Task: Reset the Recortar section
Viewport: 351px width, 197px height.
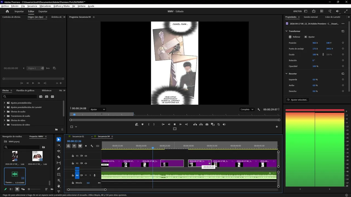Action: pyautogui.click(x=343, y=74)
